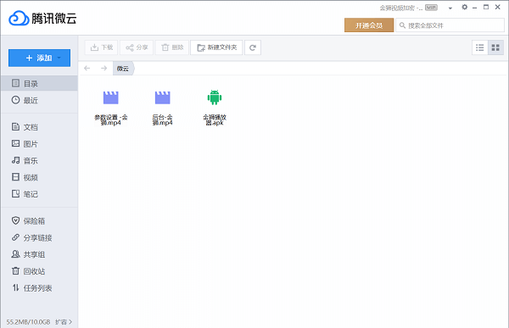Open the 回收站 recycle bin
Screen dimensions: 509x328
(39, 271)
